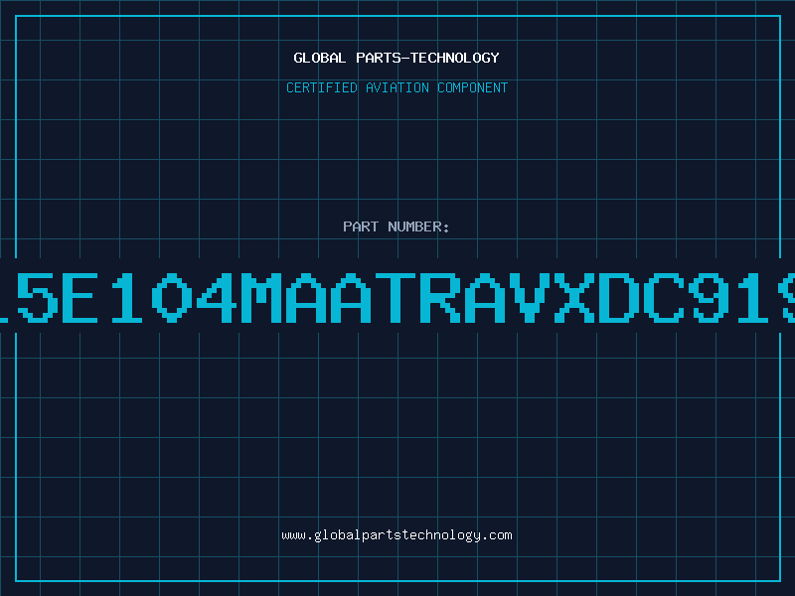This screenshot has width=795, height=596.
Task: Click the word AVIATION in the subtitle
Action: tap(397, 87)
